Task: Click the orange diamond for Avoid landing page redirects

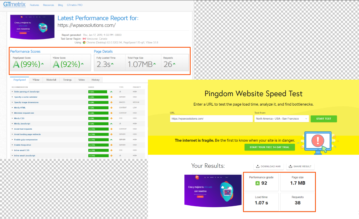Action: pos(111,134)
